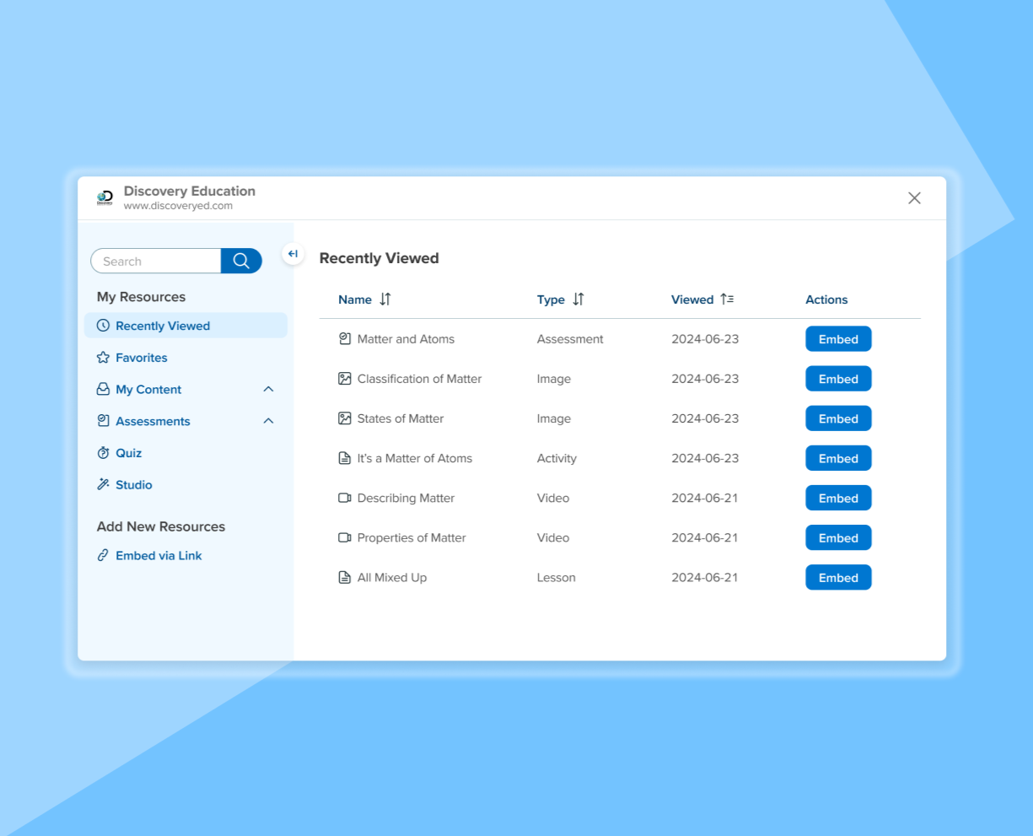Click document icon next to All Mixed Up
The image size is (1033, 836).
pos(344,578)
